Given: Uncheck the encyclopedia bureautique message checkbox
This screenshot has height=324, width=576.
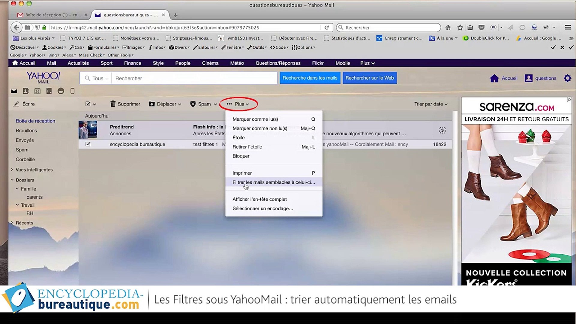Looking at the screenshot, I should [x=88, y=144].
